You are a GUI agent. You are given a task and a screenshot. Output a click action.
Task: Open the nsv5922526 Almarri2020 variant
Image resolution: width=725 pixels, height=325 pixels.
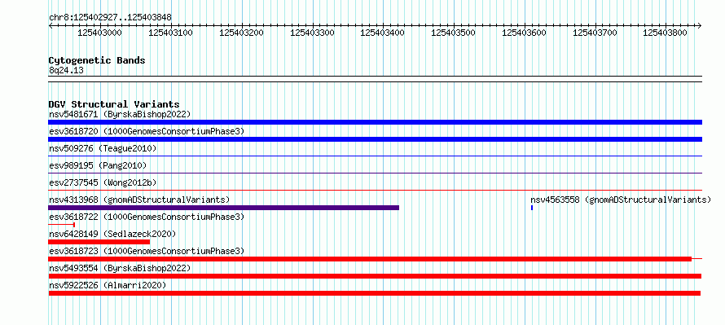coord(108,285)
